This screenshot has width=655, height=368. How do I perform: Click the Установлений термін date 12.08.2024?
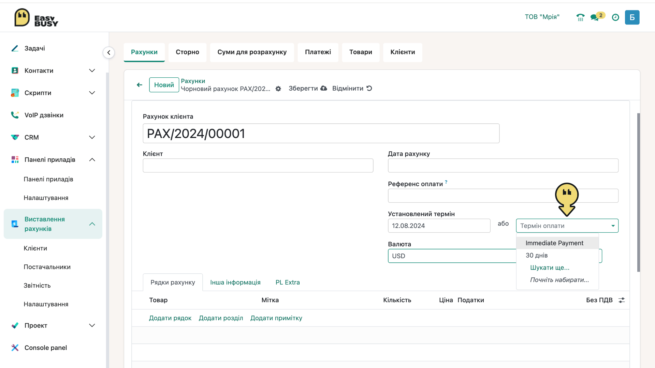[x=439, y=226]
